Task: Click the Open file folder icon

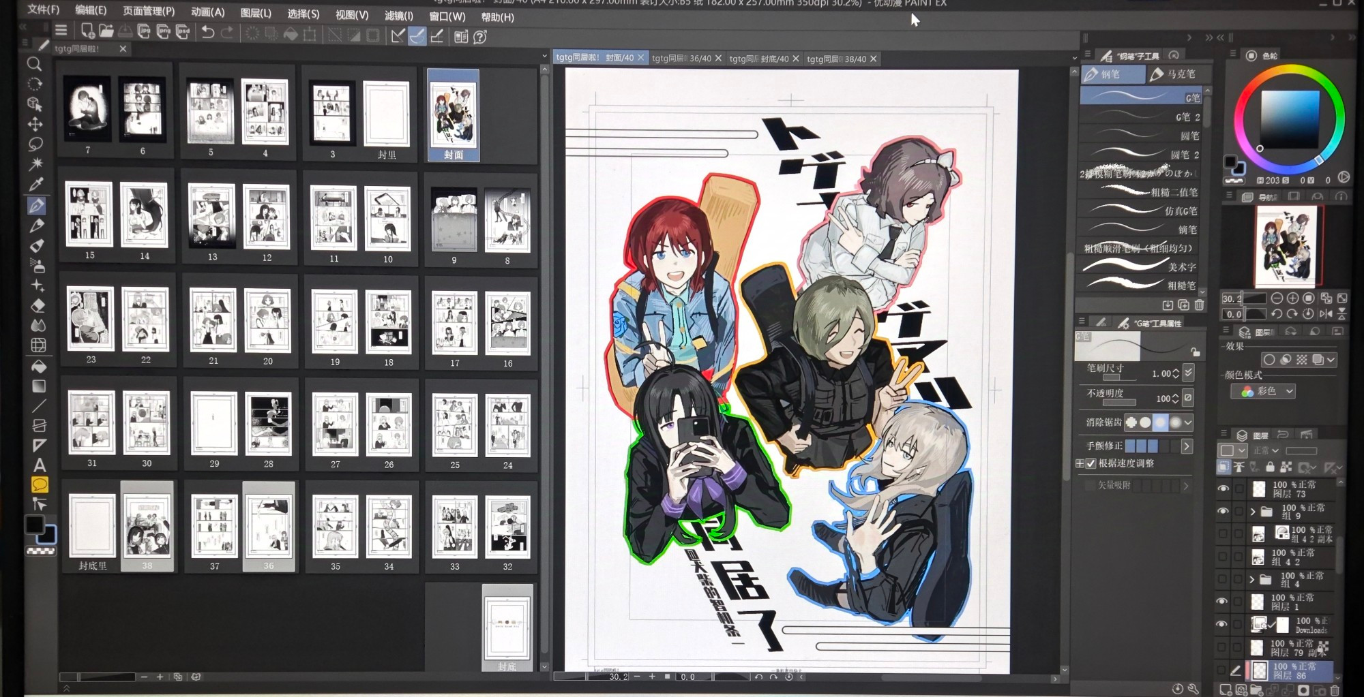Action: pos(106,31)
